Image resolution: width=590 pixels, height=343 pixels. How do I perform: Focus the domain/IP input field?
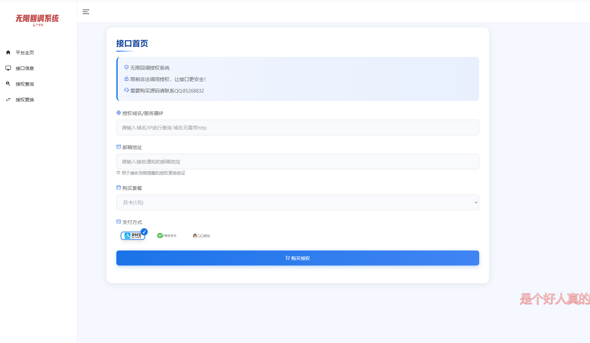pyautogui.click(x=297, y=128)
